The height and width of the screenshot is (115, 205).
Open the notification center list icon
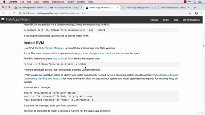click(200, 2)
